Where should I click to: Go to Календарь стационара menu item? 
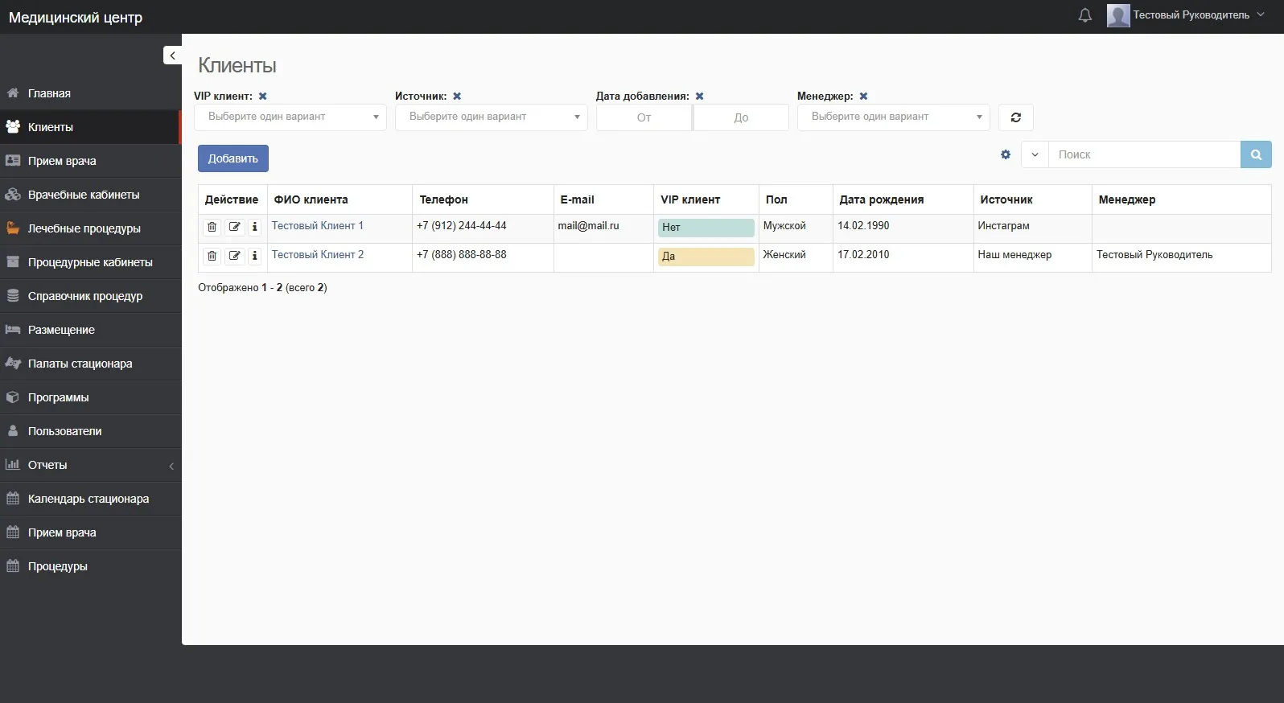(88, 499)
